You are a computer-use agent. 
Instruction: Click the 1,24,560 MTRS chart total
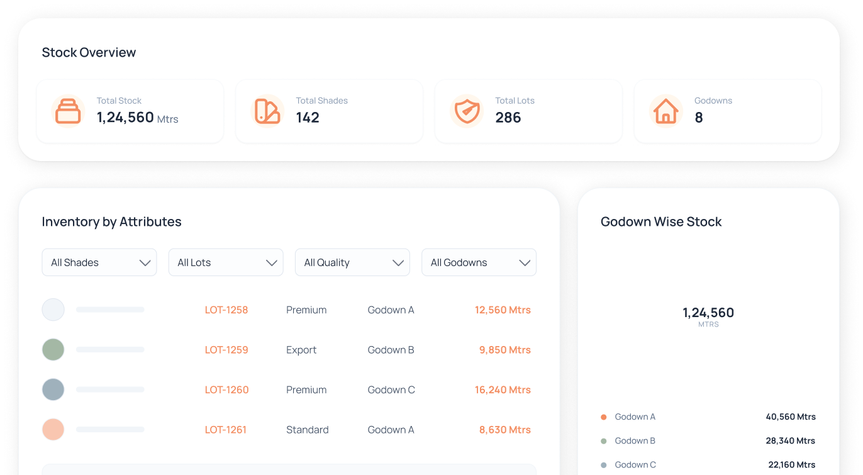pyautogui.click(x=708, y=316)
